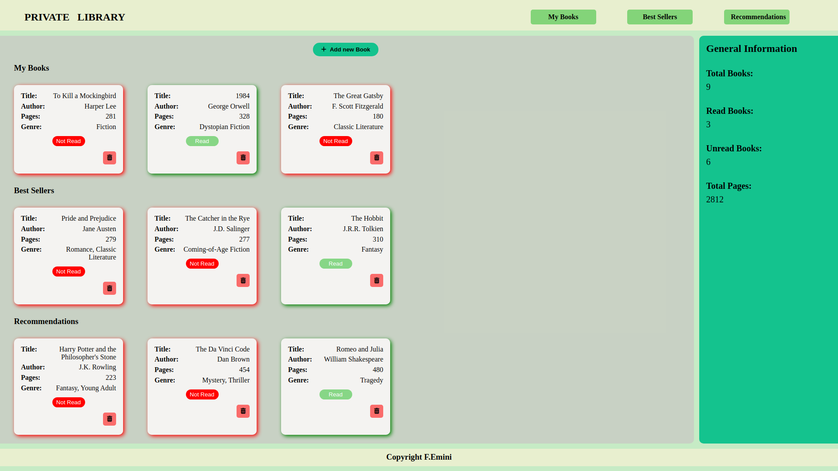This screenshot has width=838, height=471.
Task: Toggle The Hobbit's Read badge
Action: (x=336, y=264)
